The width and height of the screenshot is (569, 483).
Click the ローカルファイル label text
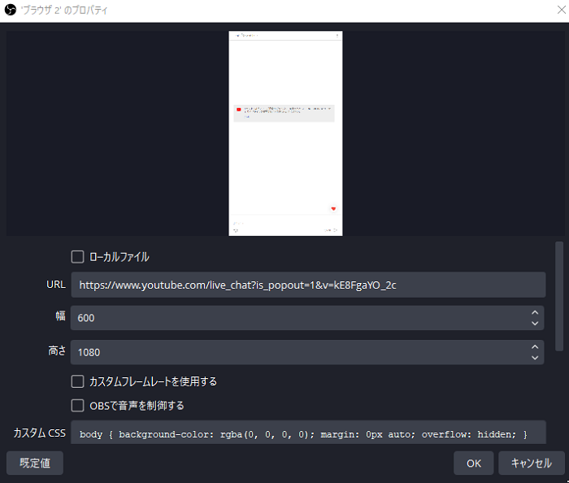click(119, 257)
